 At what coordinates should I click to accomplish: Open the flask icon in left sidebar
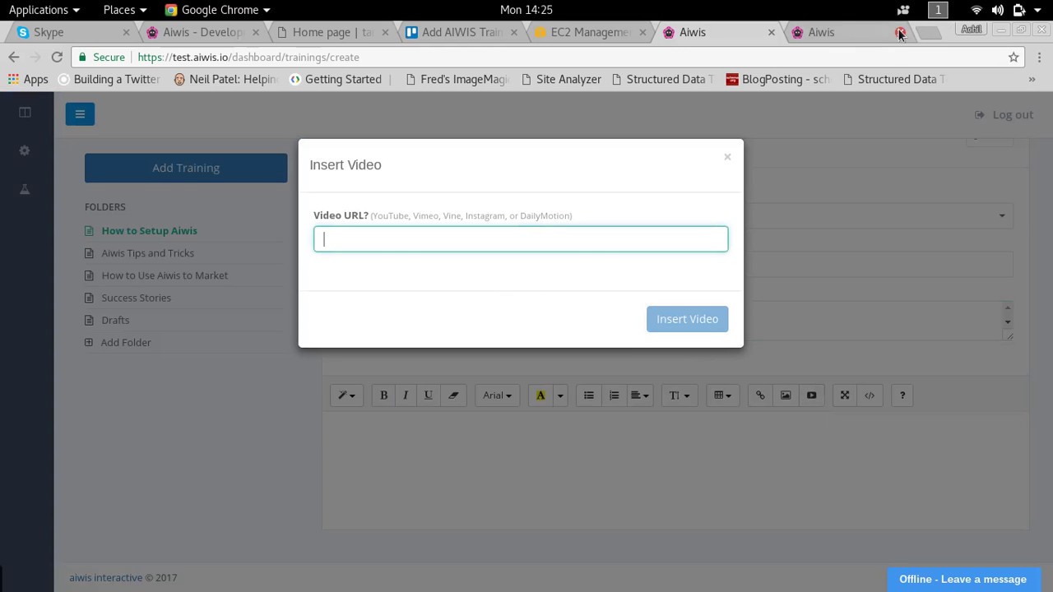point(25,189)
